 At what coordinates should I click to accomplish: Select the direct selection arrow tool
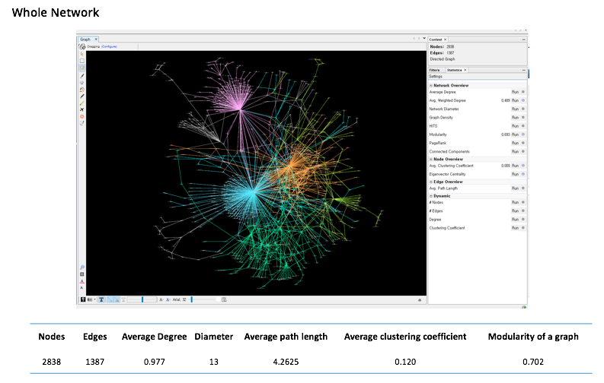[81, 54]
